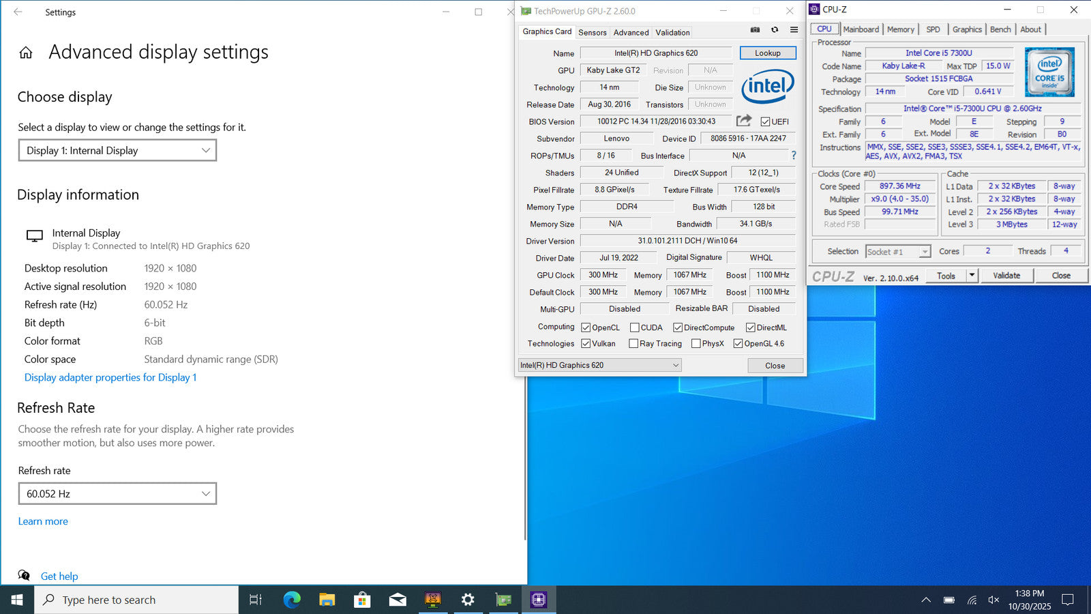Click the Settings home icon

[26, 53]
